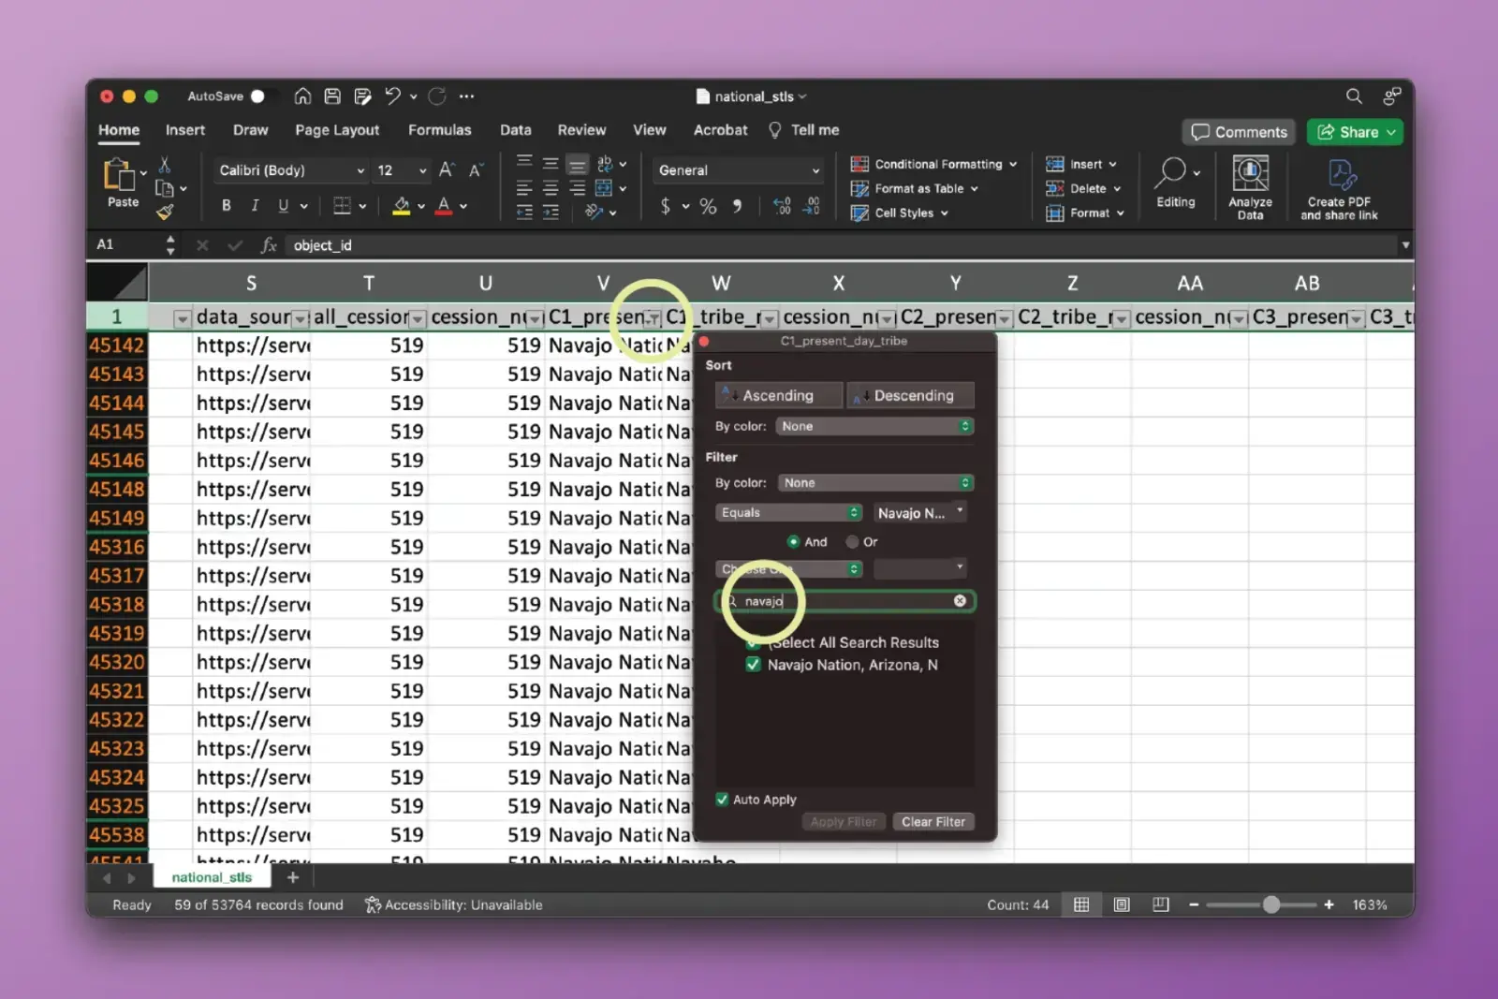Uncheck Navajo Nation, Arizona checkbox
This screenshot has height=999, width=1498.
pyautogui.click(x=753, y=665)
